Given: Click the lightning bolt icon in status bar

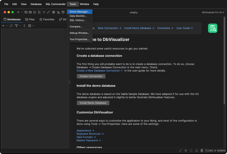Looking at the screenshot, I should pyautogui.click(x=186, y=151).
